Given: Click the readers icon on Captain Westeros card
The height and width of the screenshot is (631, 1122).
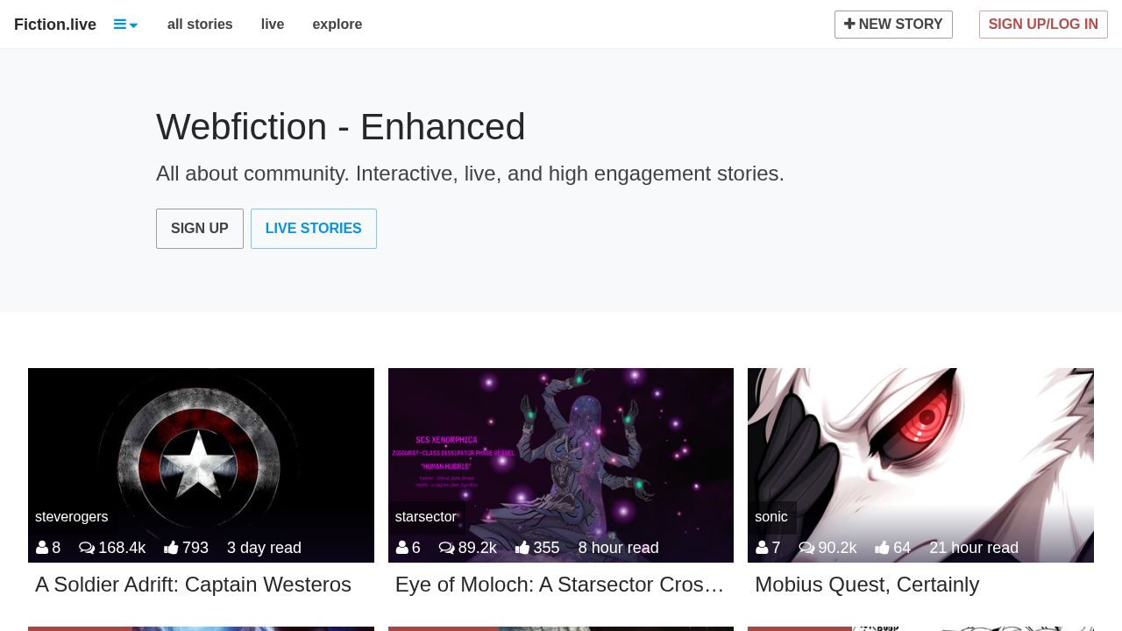Looking at the screenshot, I should click(42, 548).
